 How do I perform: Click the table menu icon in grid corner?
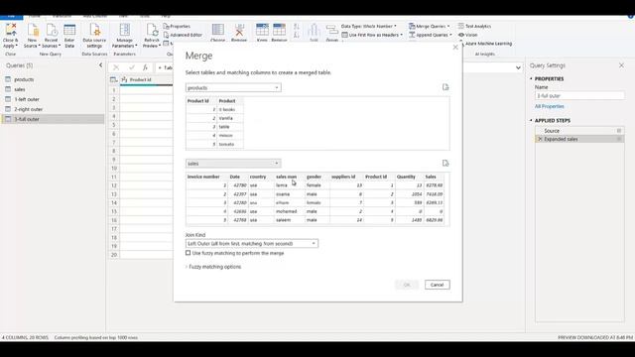(114, 79)
